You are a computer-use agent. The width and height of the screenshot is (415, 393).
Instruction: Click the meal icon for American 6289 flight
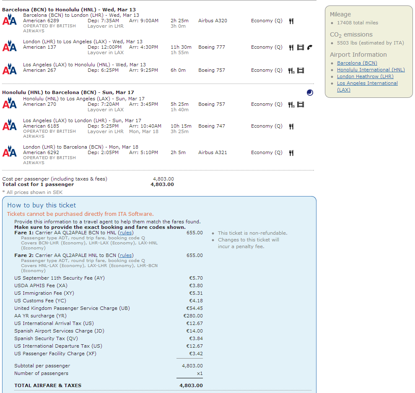tap(291, 21)
